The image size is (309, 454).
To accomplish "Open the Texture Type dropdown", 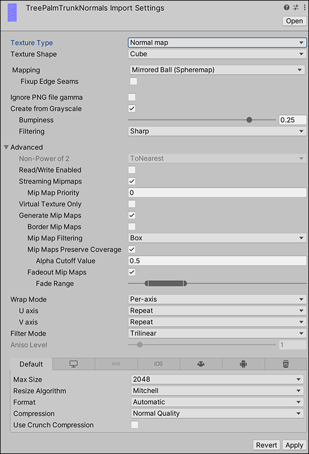I will 217,43.
